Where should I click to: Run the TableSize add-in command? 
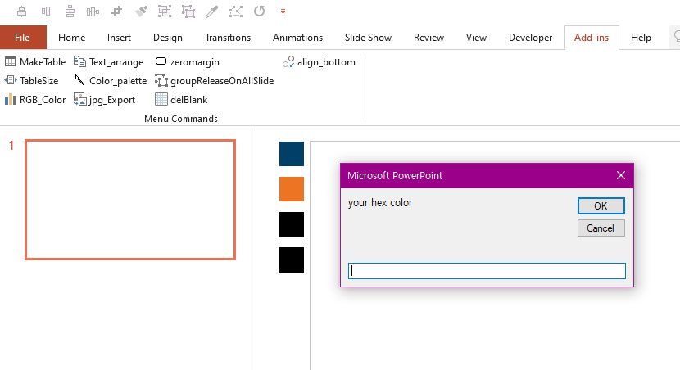31,80
